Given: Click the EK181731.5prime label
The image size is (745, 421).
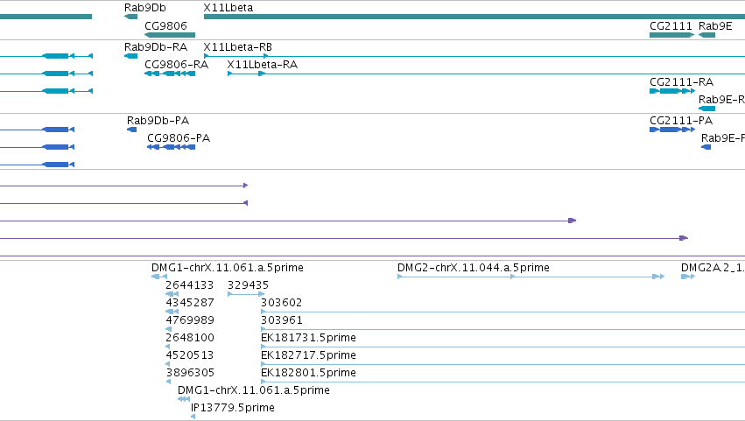Looking at the screenshot, I should tap(308, 338).
